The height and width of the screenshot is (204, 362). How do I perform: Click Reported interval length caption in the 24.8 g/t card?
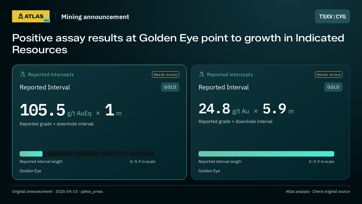[220, 162]
